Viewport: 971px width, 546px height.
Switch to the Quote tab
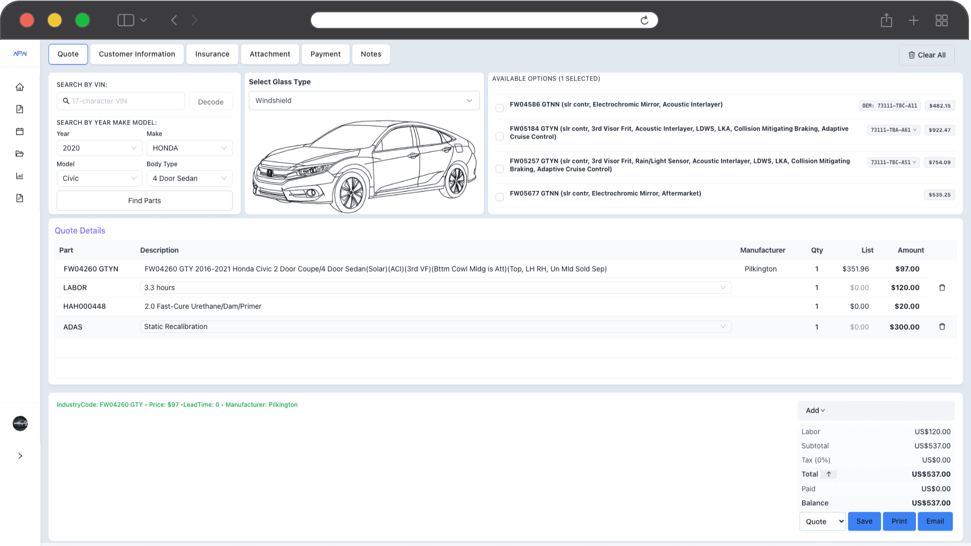point(68,54)
